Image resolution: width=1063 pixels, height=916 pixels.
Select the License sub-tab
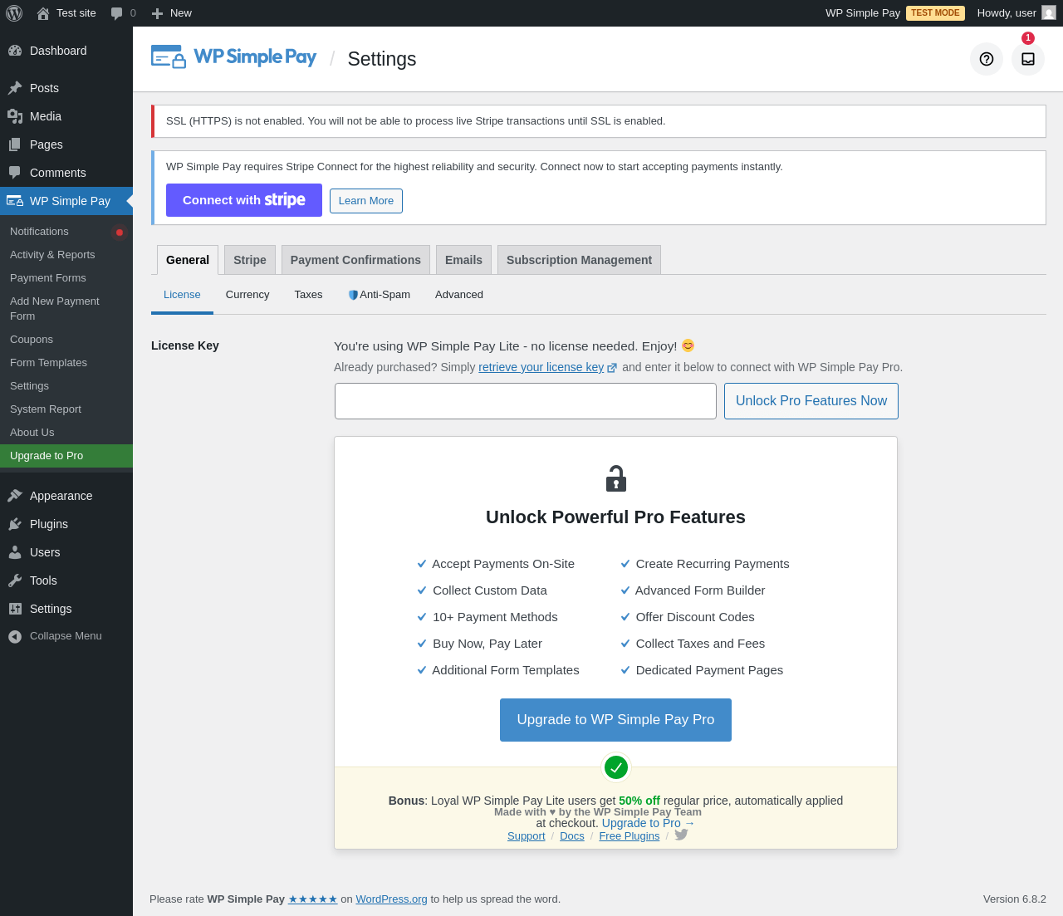click(x=182, y=295)
